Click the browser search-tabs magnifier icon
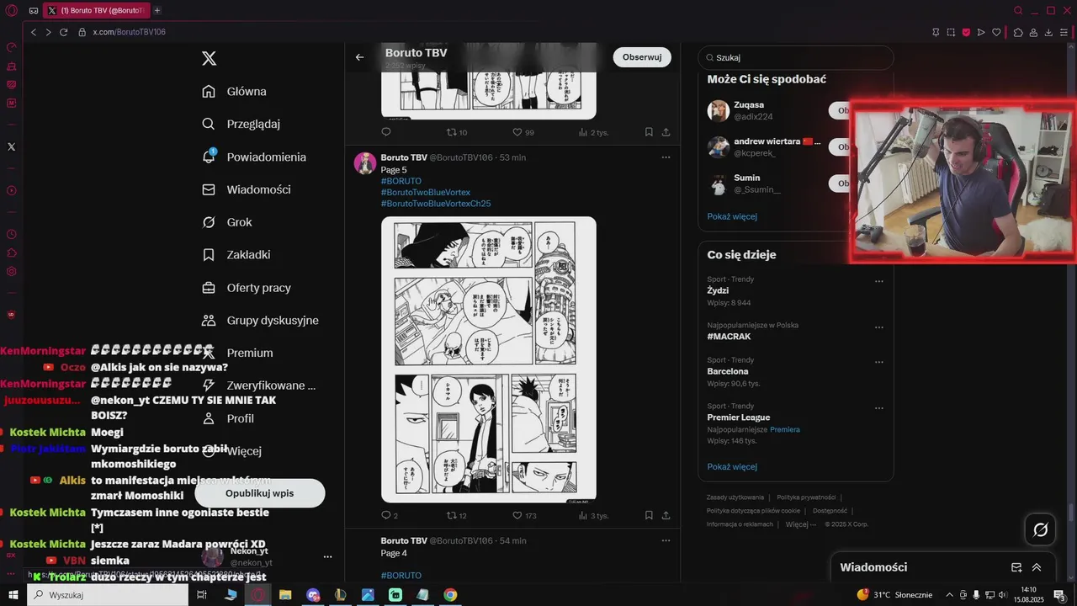 click(x=1018, y=10)
